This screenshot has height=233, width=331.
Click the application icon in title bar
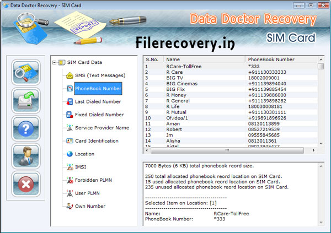[x=6, y=5]
